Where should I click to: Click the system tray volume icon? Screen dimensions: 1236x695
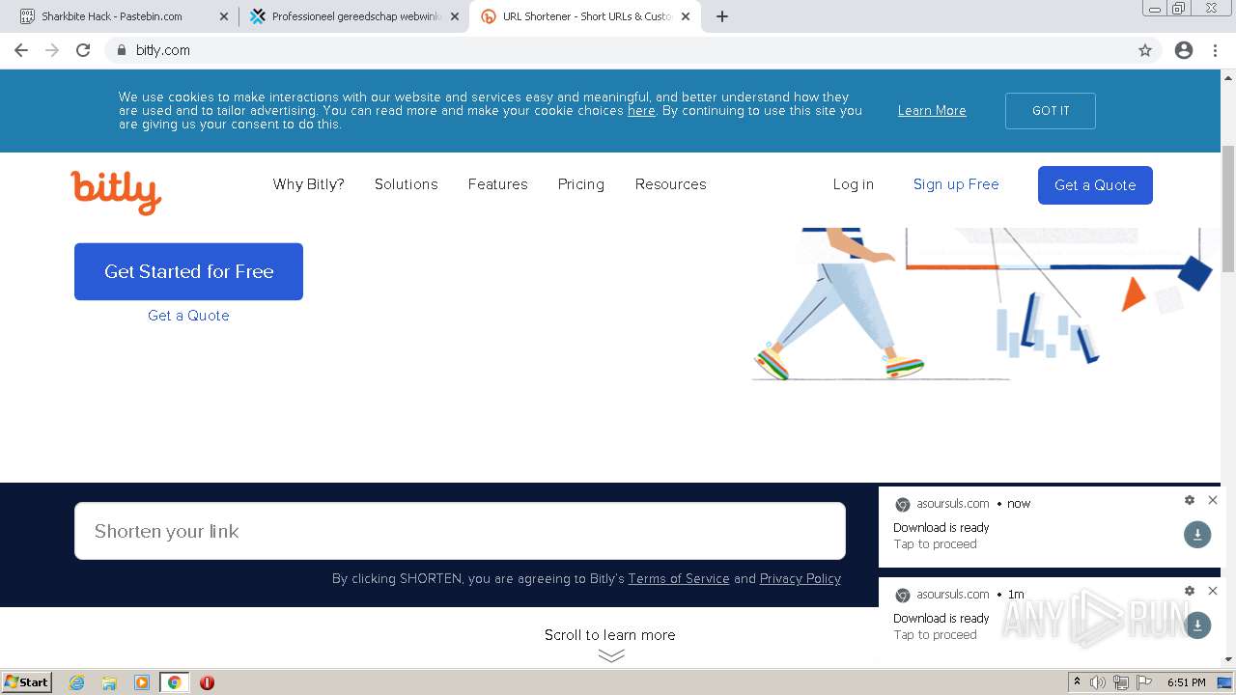click(1098, 682)
